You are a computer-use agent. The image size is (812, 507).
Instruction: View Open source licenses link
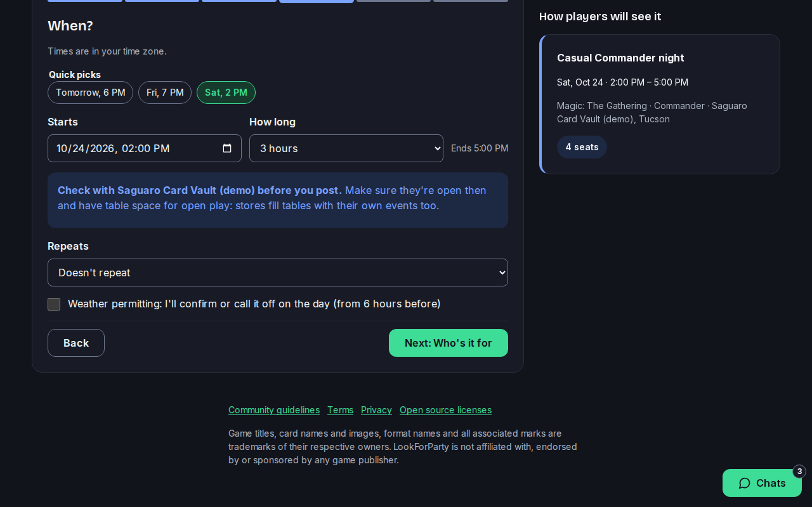(445, 410)
